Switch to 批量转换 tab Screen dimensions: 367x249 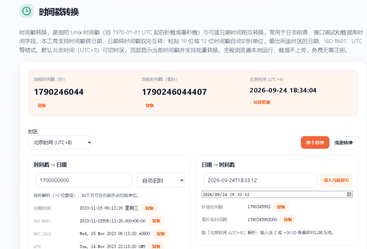(343, 142)
